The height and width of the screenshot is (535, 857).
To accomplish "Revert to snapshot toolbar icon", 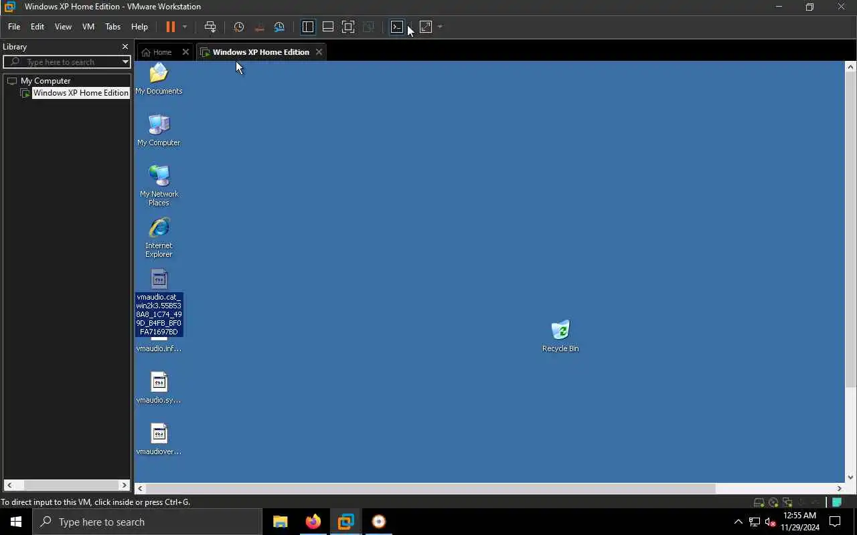I will click(x=259, y=27).
